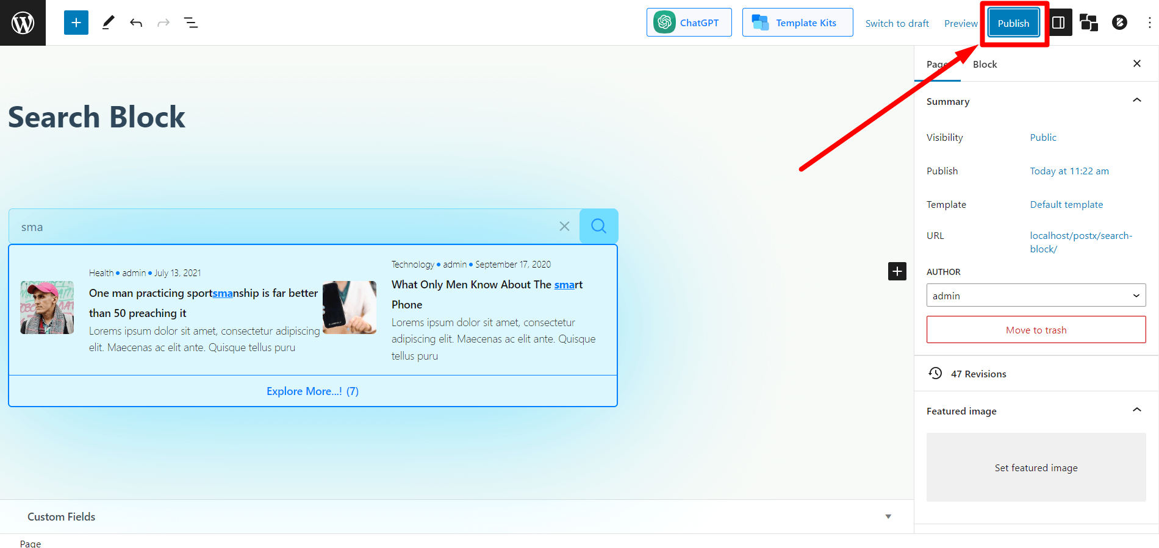Viewport: 1159px width, 548px height.
Task: Switch to the Block tab
Action: 985,64
